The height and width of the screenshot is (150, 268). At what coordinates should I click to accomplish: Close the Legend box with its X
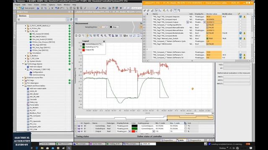point(104,41)
